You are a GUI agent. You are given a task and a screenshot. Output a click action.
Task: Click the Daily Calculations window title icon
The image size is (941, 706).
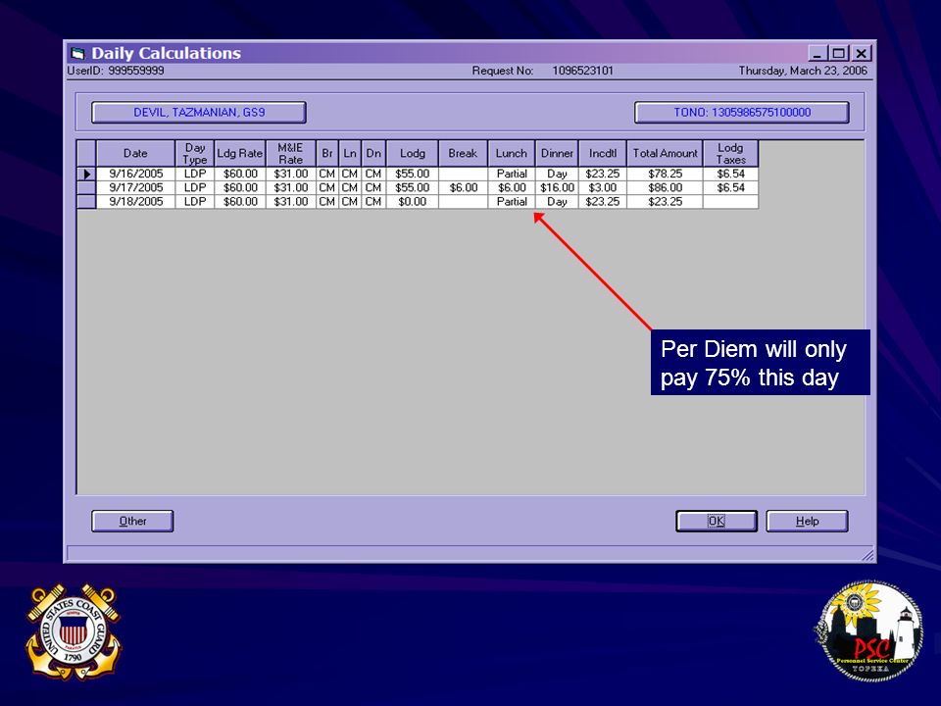pyautogui.click(x=77, y=53)
